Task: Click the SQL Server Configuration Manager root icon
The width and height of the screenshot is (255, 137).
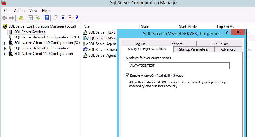Action: click(x=5, y=26)
